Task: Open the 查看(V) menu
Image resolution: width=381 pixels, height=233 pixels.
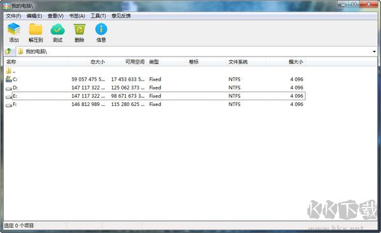Action: coord(55,16)
